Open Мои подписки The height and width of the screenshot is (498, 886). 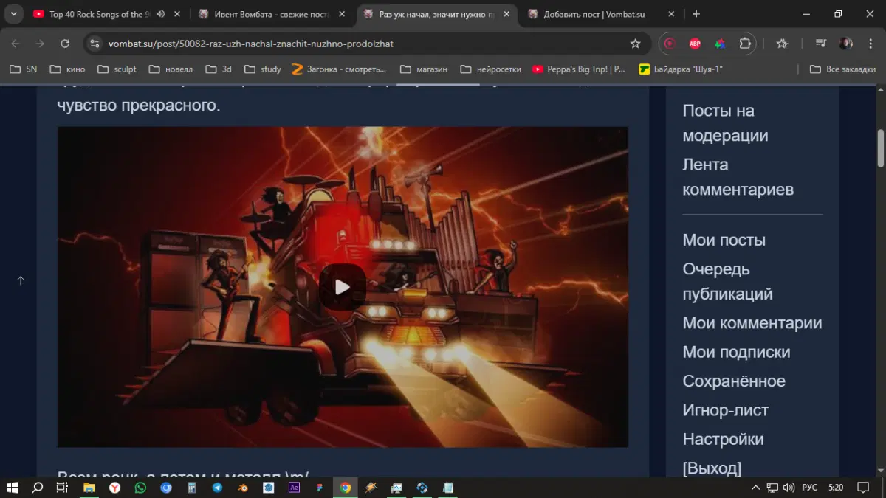click(x=736, y=352)
